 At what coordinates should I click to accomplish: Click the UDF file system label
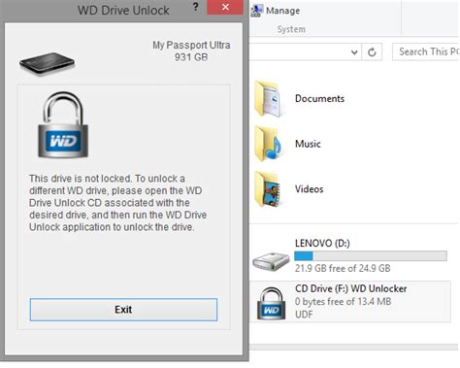pos(304,315)
